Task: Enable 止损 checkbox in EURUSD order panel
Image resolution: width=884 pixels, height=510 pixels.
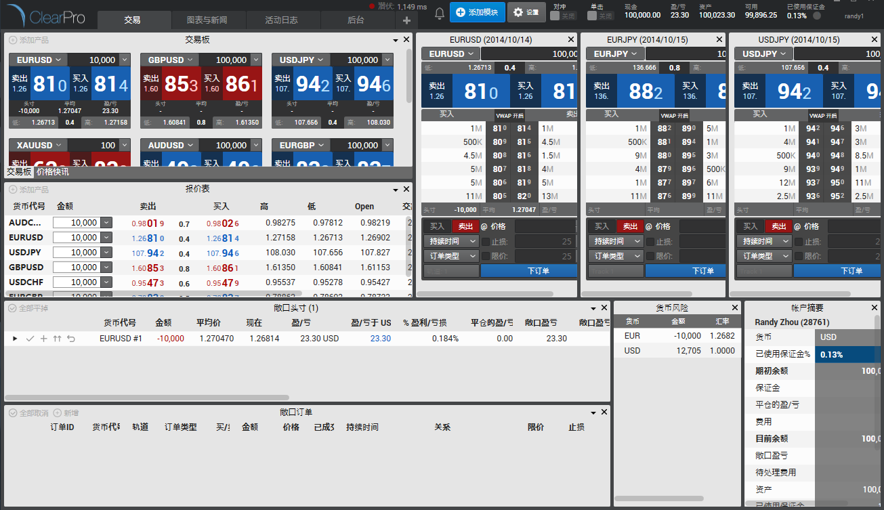Action: 486,241
